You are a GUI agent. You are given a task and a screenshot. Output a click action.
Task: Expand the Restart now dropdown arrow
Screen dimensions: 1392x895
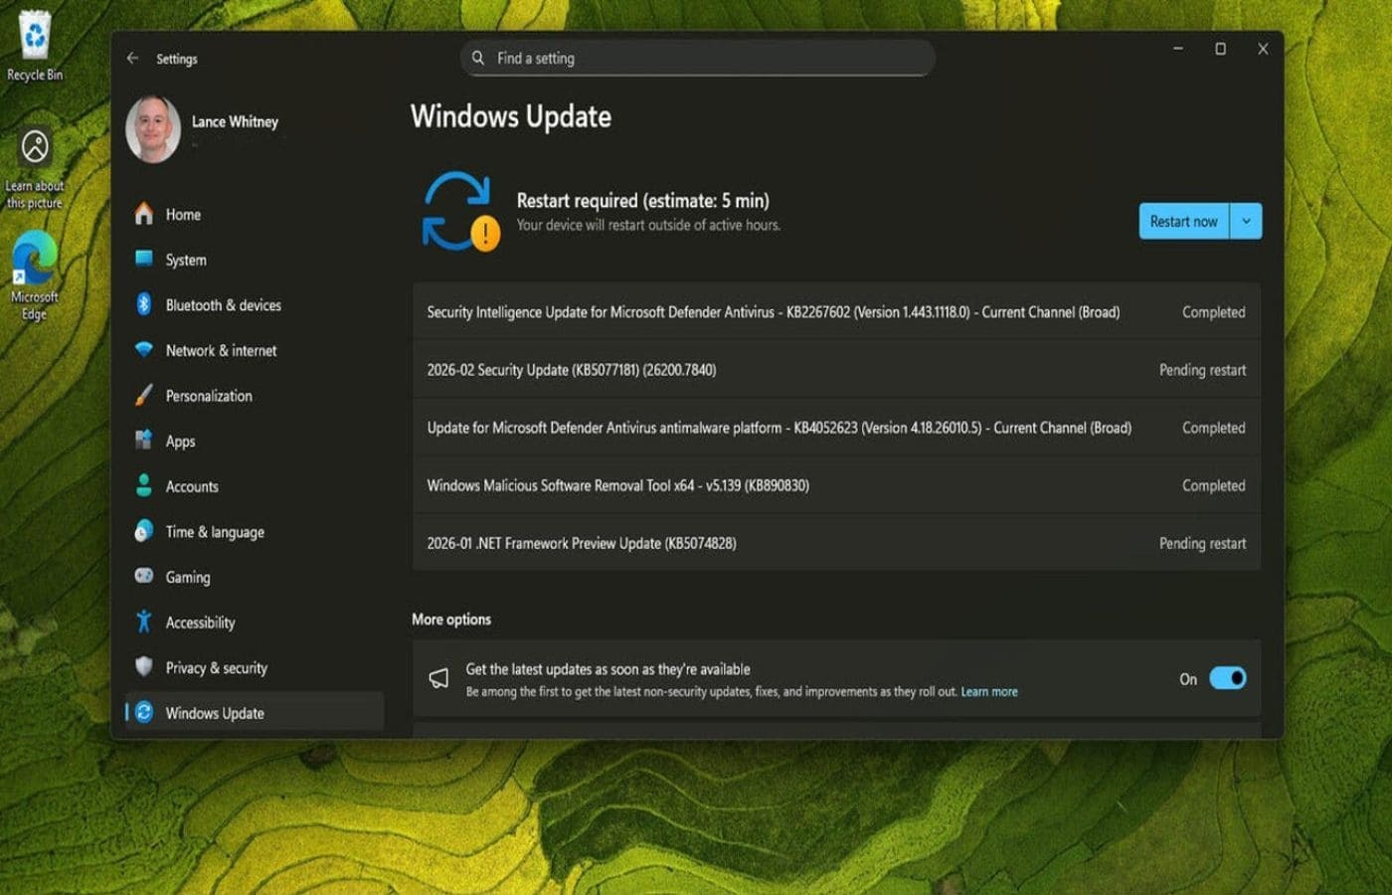click(x=1247, y=221)
